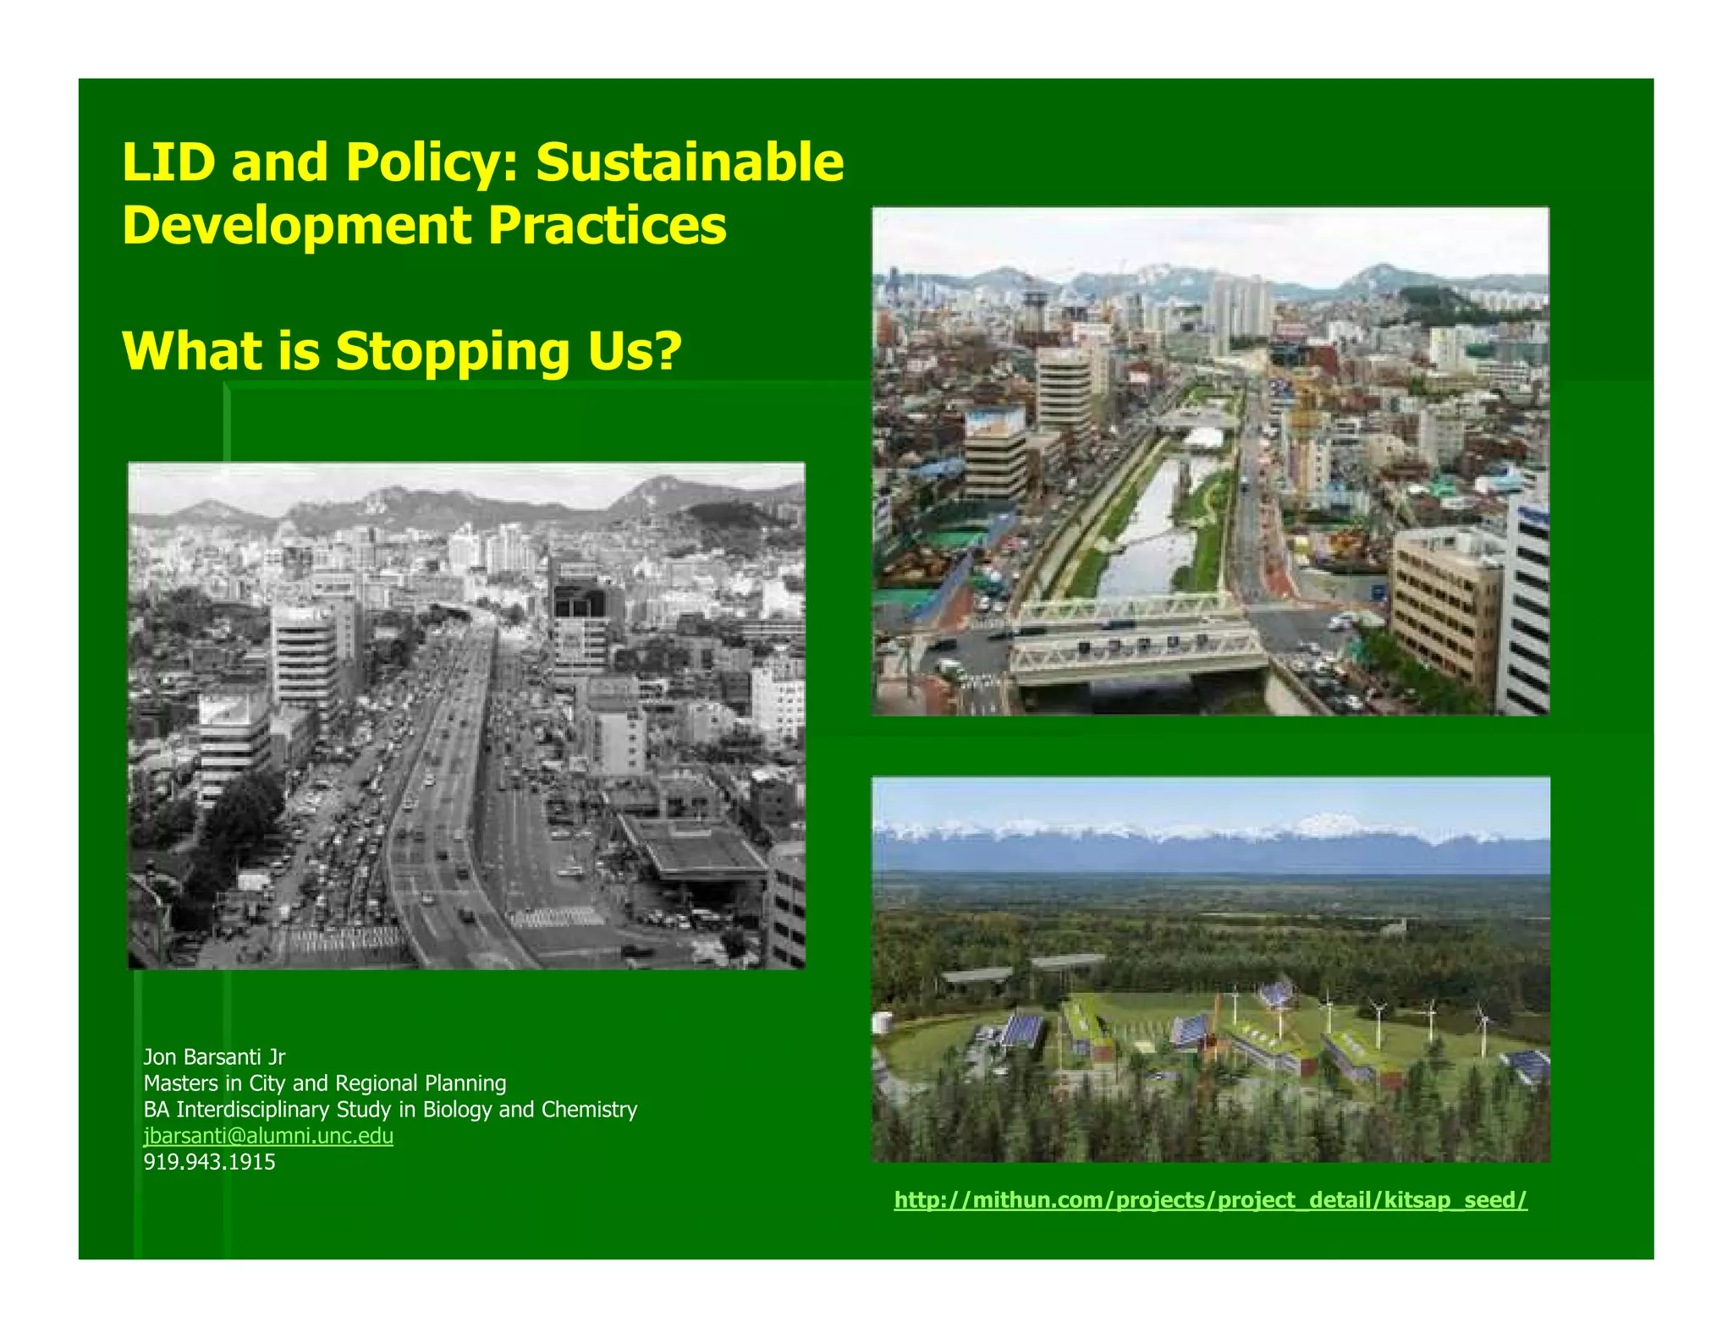Open the mithun.com kitsap_seed project link
The height and width of the screenshot is (1338, 1733).
(1210, 1199)
